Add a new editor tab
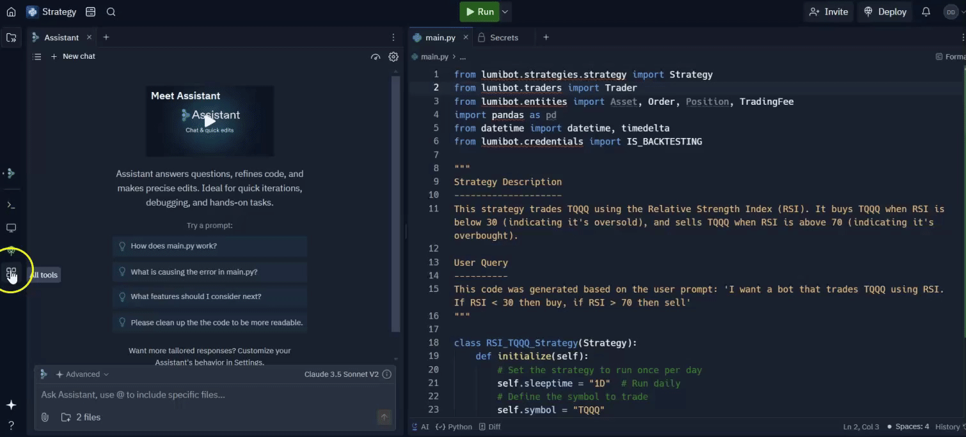This screenshot has width=966, height=437. 546,38
